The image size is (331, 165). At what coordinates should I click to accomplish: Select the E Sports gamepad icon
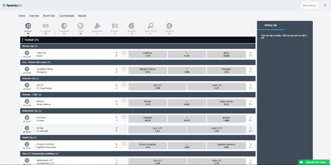pyautogui.click(x=115, y=26)
